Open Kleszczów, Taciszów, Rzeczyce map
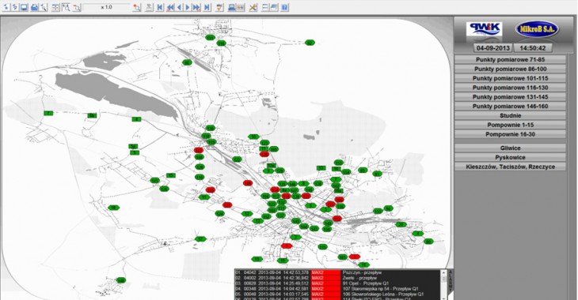 tap(510, 167)
